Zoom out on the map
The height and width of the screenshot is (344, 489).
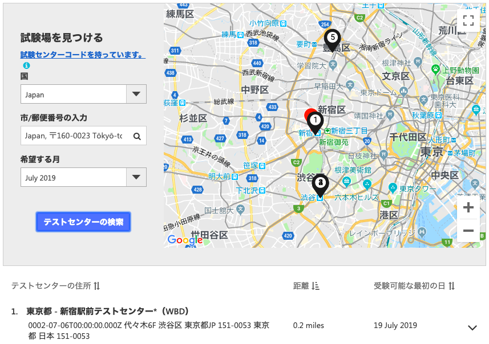pyautogui.click(x=468, y=230)
